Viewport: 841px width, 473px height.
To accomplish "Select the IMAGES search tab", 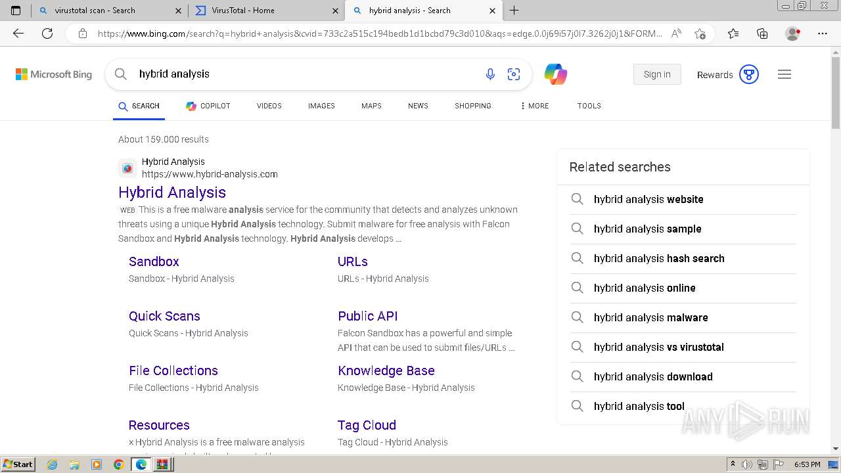I will point(321,106).
